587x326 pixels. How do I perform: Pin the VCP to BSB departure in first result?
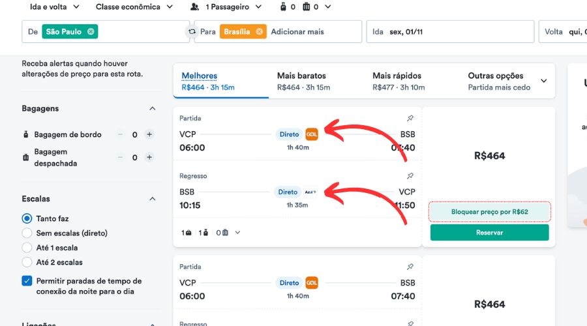(410, 118)
